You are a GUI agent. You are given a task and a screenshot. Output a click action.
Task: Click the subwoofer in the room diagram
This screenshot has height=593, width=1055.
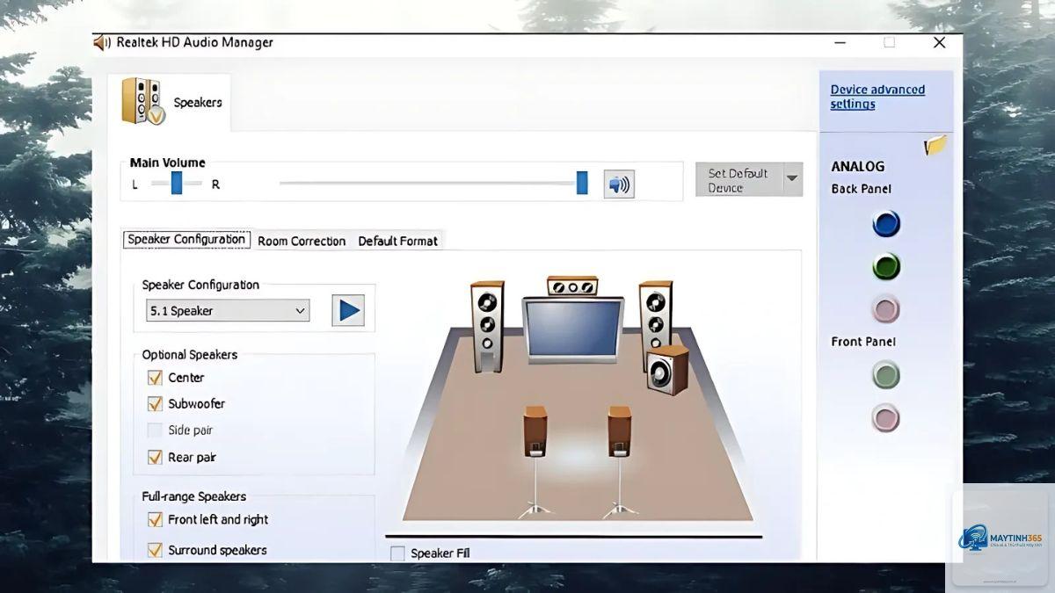(667, 370)
